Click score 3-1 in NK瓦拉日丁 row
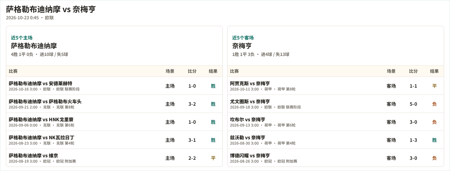Viewport: 450px width, 171px height. click(x=192, y=140)
